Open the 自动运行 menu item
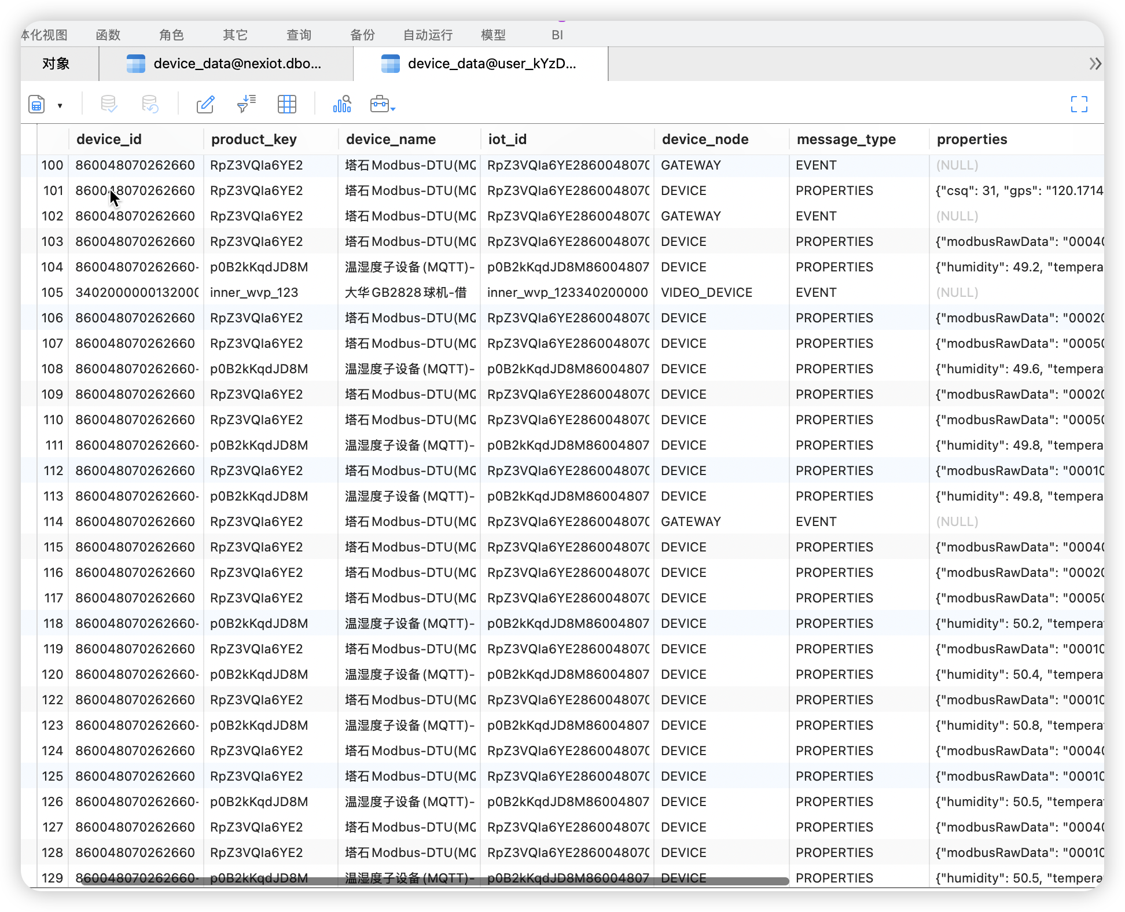The image size is (1125, 912). [x=428, y=35]
